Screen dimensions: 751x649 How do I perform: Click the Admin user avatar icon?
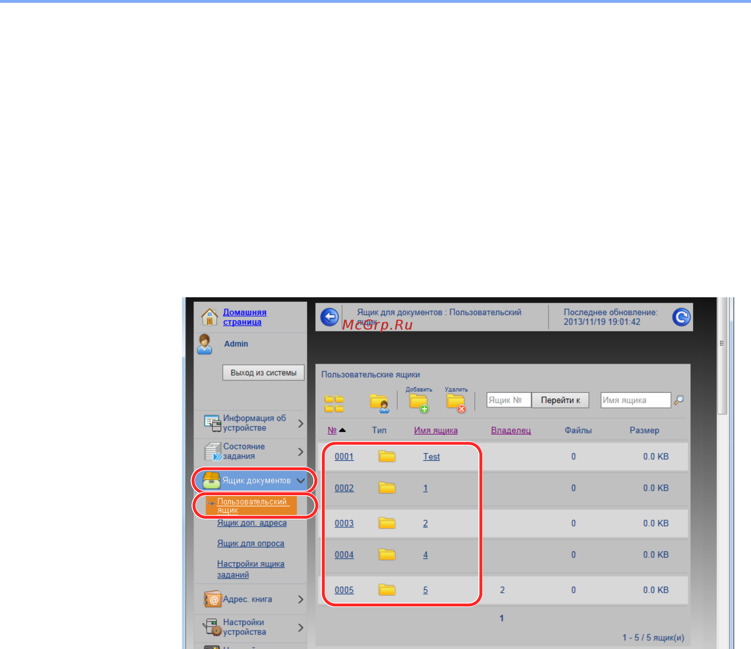(x=204, y=344)
